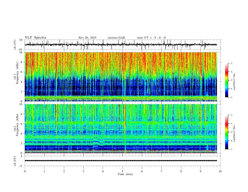Click the 'station=GAK' label

click(116, 38)
